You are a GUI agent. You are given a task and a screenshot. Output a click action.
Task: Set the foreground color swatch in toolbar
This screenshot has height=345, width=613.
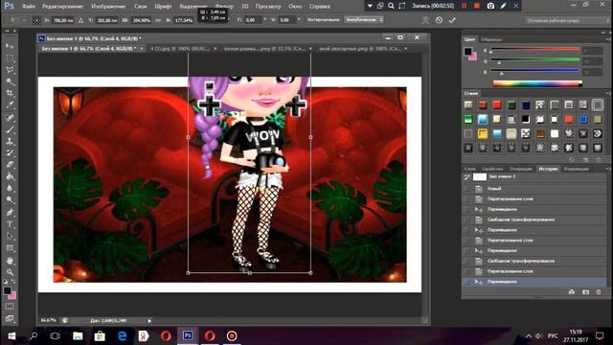pyautogui.click(x=7, y=290)
